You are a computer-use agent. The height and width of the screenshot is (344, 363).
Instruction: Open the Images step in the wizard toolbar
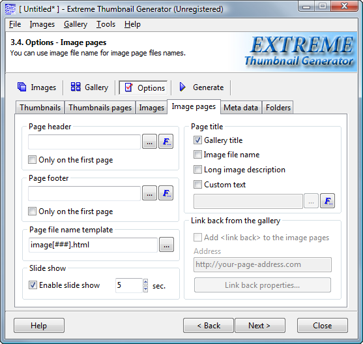(36, 87)
